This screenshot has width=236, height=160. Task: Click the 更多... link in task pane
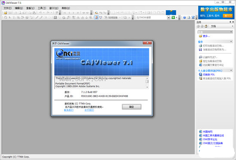tap(206, 36)
